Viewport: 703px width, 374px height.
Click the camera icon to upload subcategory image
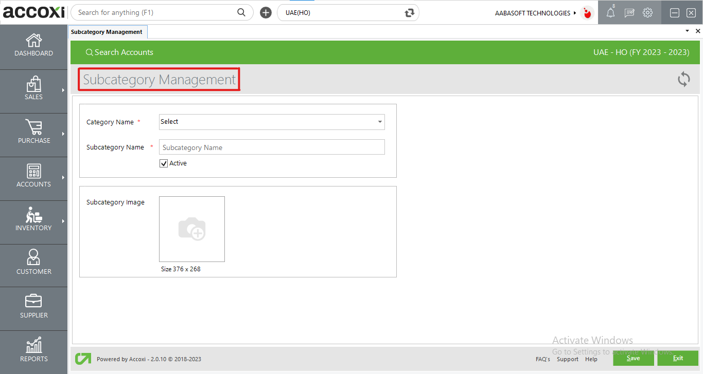click(x=191, y=229)
